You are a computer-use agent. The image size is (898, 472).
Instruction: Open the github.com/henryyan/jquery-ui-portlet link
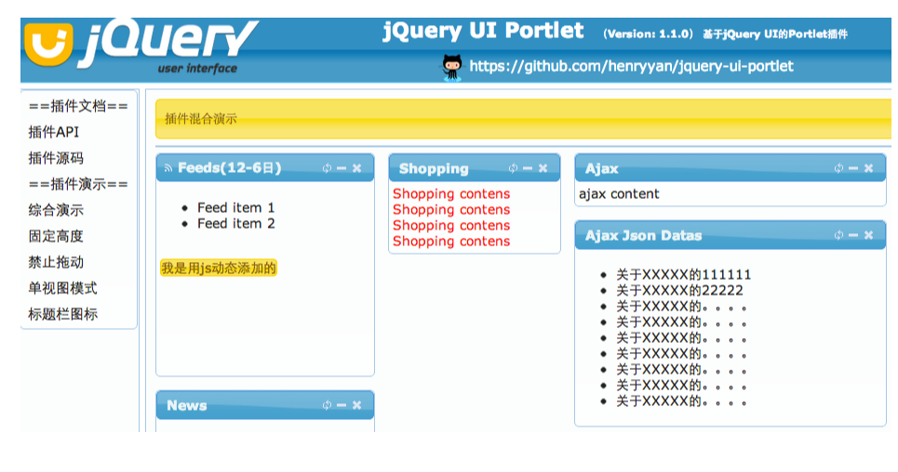coord(631,66)
